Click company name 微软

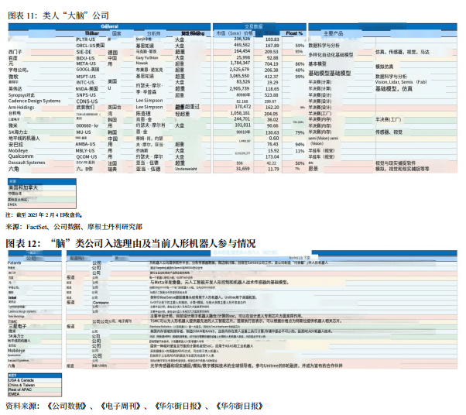point(13,77)
